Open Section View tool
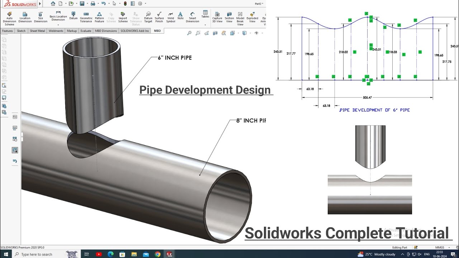The image size is (459, 258). 229,17
